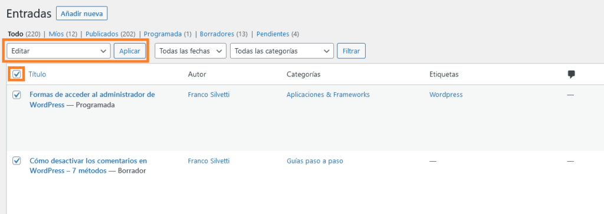Click the 'Añadir nueva' button
This screenshot has width=604, height=214.
point(81,14)
